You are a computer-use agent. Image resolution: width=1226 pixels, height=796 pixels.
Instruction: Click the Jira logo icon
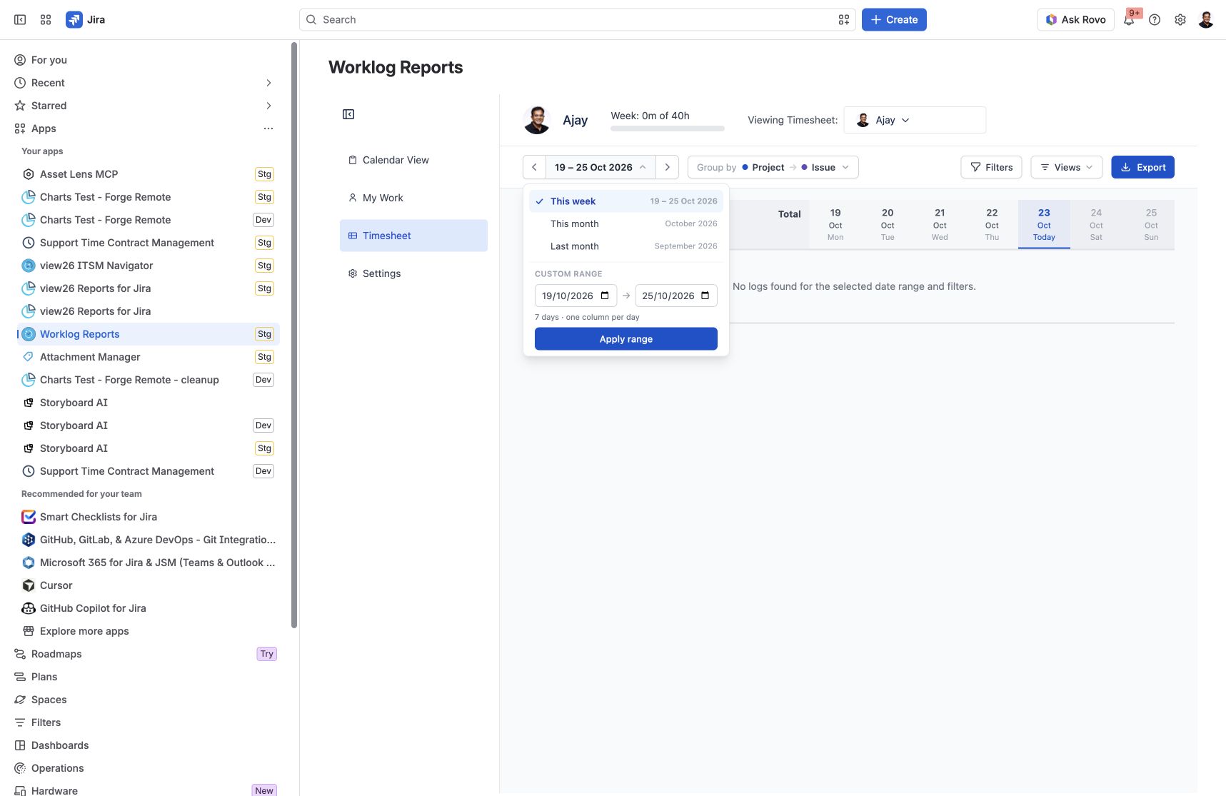tap(74, 20)
